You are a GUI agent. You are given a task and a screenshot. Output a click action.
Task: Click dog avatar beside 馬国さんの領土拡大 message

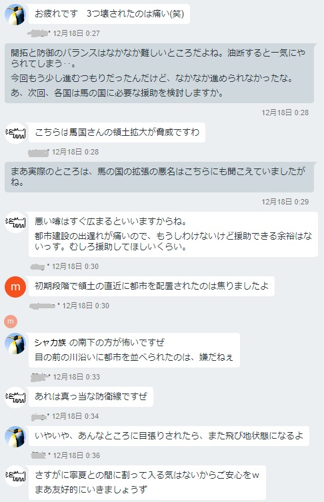coord(15,133)
